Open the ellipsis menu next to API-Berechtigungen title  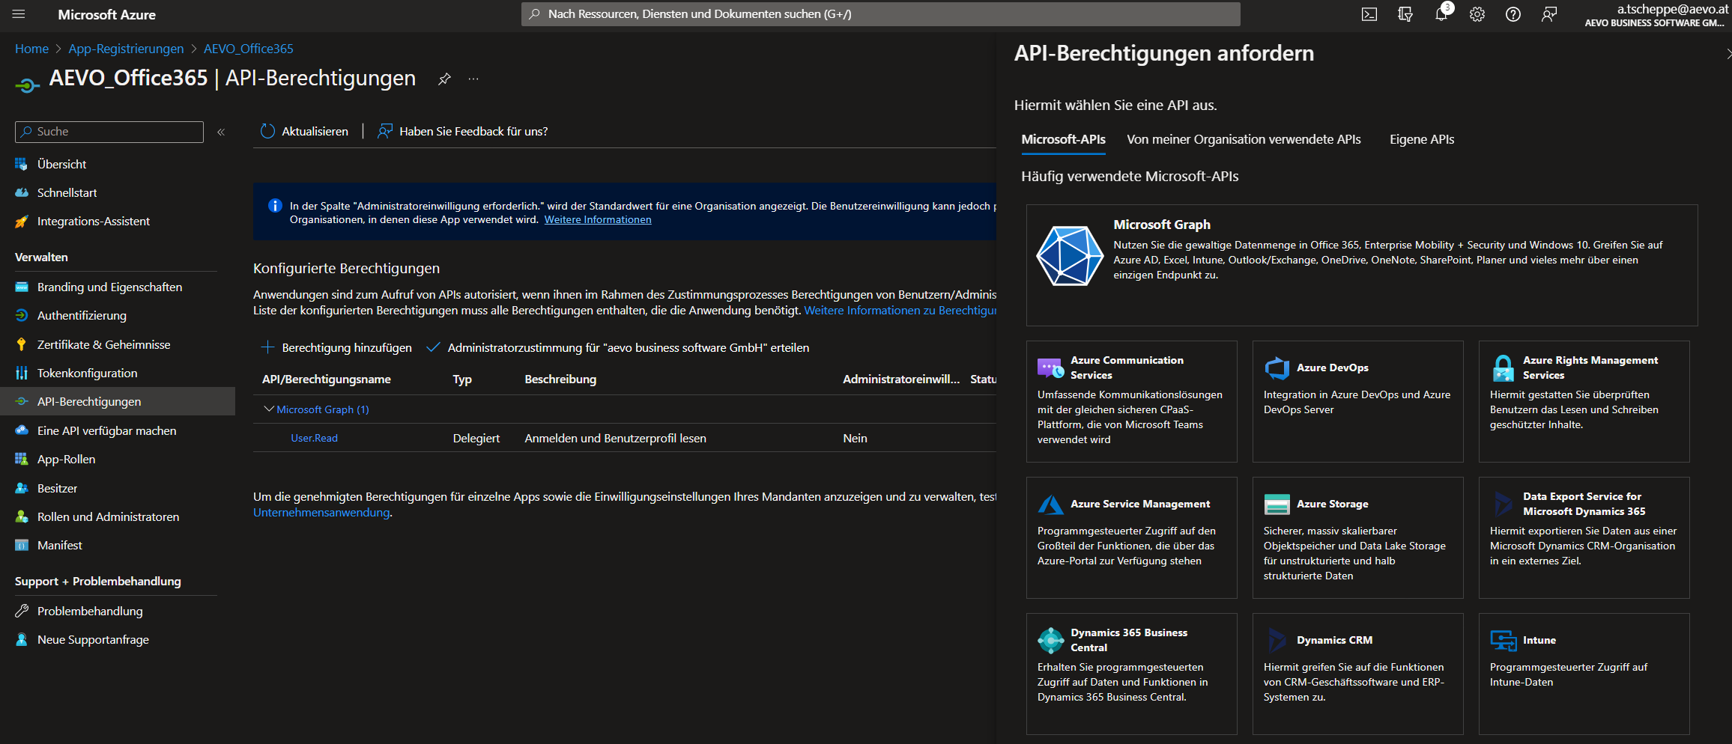473,79
